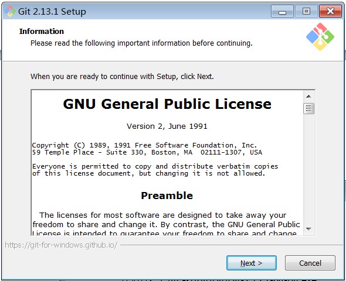Viewport: 346px width, 281px height.
Task: Minimize the Git Setup window
Action: coord(282,11)
